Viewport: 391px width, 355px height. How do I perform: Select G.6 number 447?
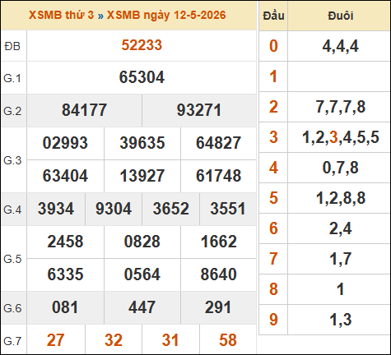click(x=142, y=307)
